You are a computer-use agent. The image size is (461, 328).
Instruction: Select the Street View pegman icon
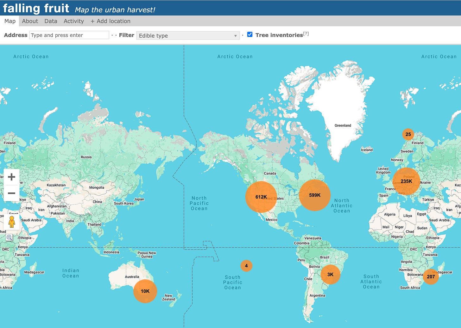12,222
